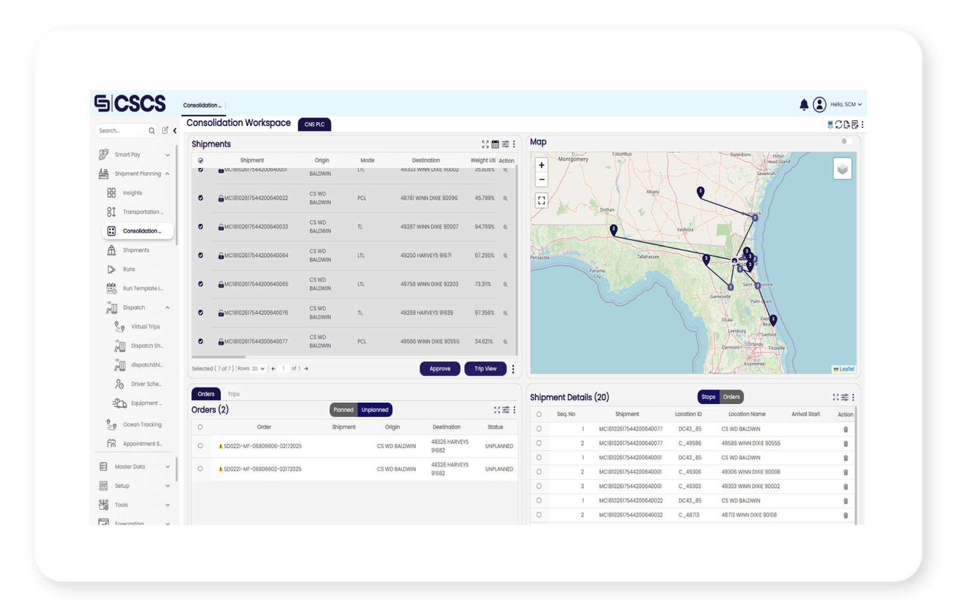This screenshot has width=957, height=614.
Task: Open the chatbot assistant icon in the header
Action: (830, 124)
